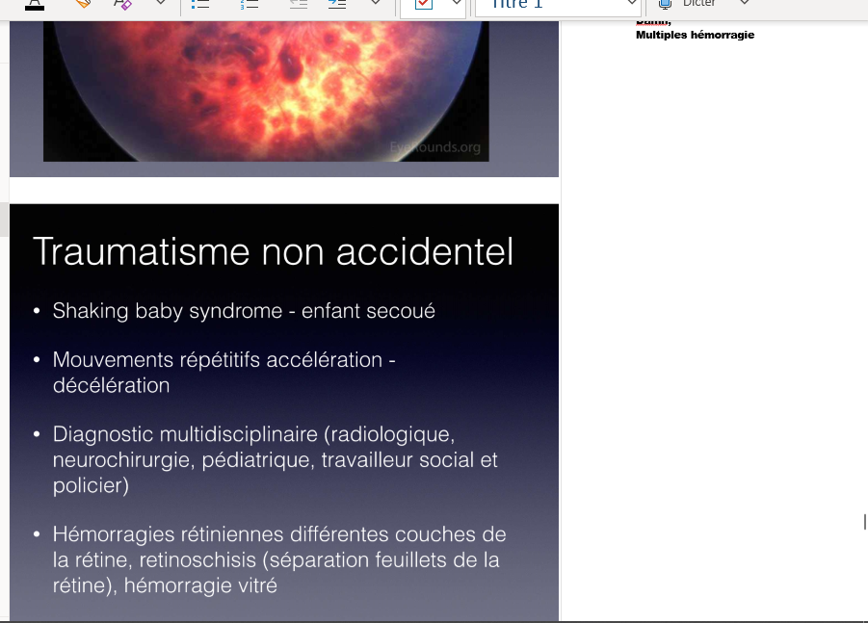Apply bulleted list formatting
This screenshot has width=868, height=623.
coord(199,4)
